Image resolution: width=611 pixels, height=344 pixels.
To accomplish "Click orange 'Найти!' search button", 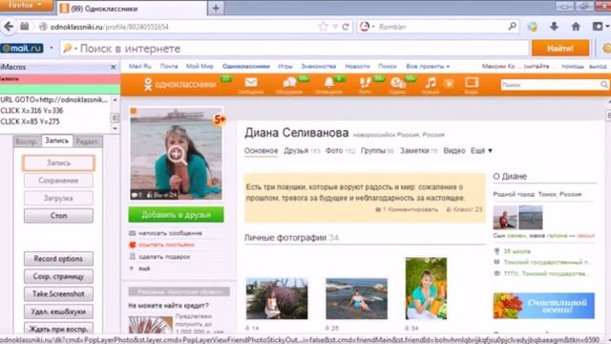I will [560, 49].
